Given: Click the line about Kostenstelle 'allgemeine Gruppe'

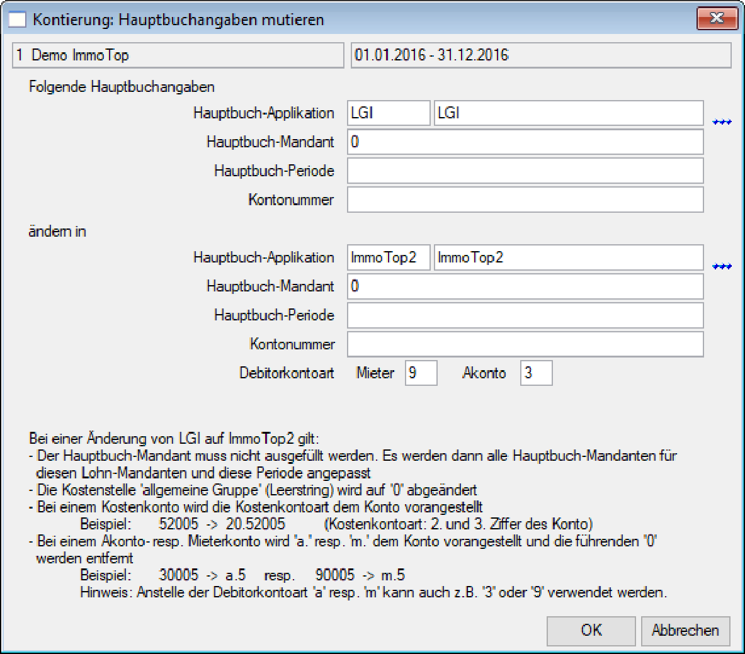Looking at the screenshot, I should click(253, 490).
